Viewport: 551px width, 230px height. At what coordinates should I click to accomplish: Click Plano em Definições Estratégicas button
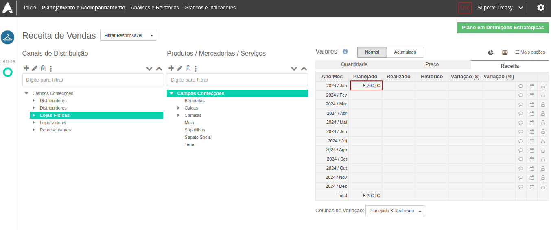pos(503,28)
